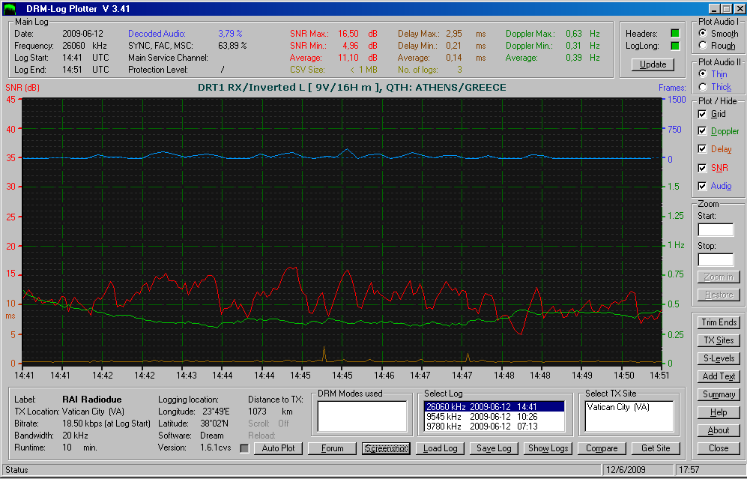Open the Help button
747x479 pixels.
pyautogui.click(x=719, y=412)
